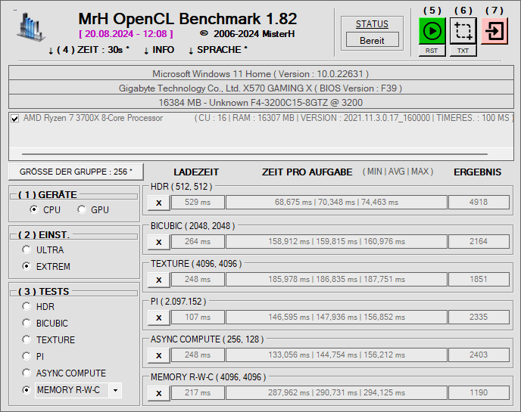Clear HDR result with its X button
The height and width of the screenshot is (412, 521).
click(159, 203)
